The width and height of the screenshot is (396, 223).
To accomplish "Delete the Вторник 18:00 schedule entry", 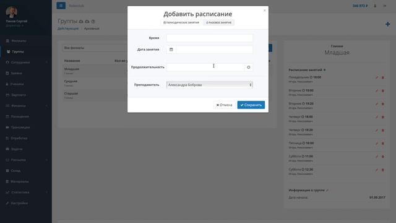I will pos(383,91).
